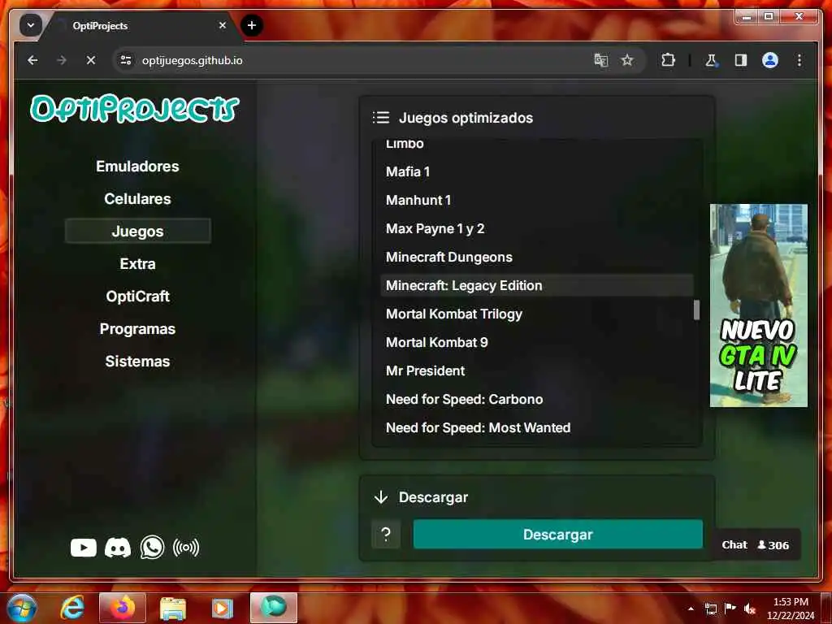The width and height of the screenshot is (832, 624).
Task: Open the OptiCraft section
Action: pos(137,296)
